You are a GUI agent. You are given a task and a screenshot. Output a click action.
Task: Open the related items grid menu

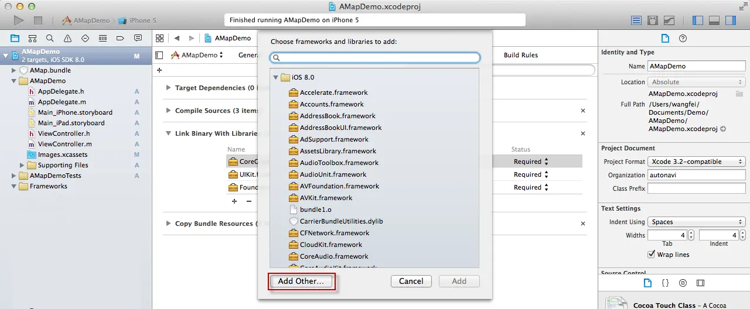point(159,38)
